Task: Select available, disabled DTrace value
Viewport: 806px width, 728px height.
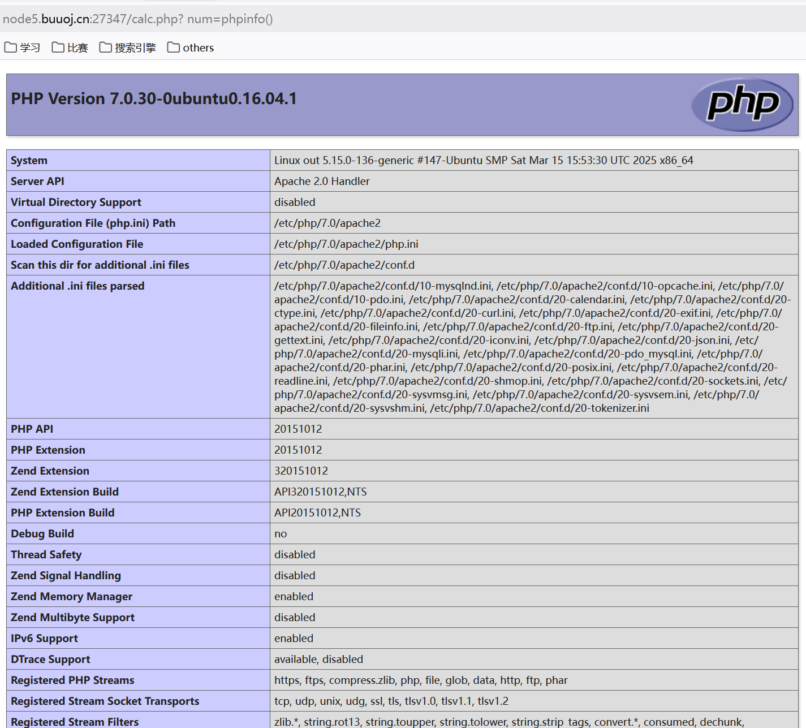Action: pos(318,659)
